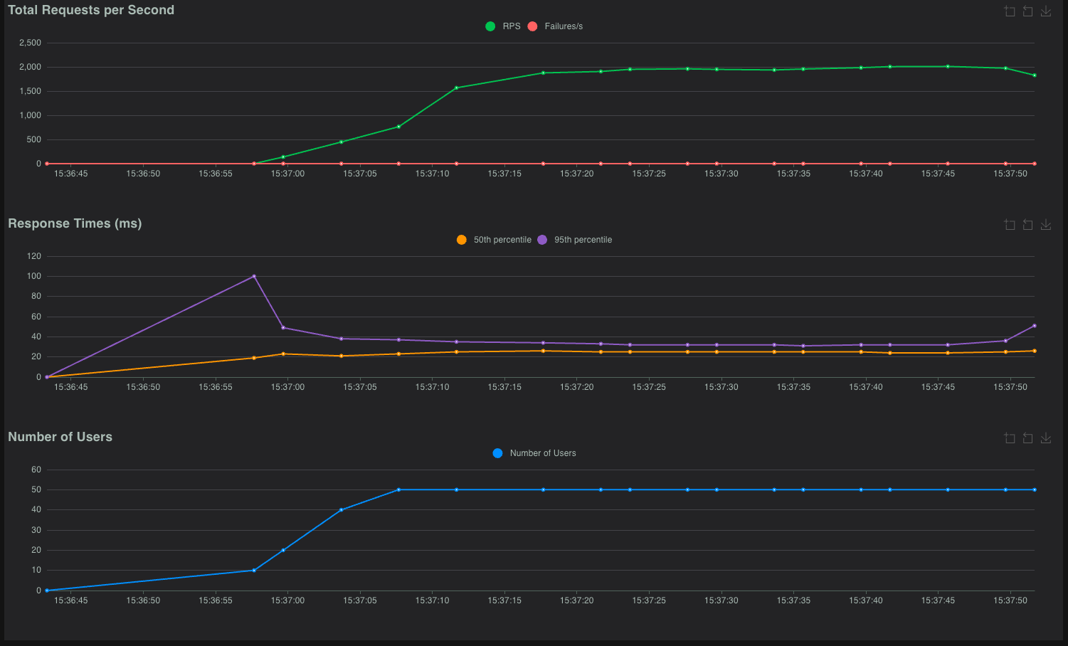Click the last green RPS data point

[1034, 75]
